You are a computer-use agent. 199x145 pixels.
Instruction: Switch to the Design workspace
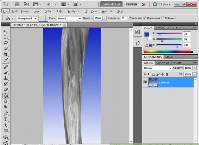pyautogui.click(x=132, y=4)
